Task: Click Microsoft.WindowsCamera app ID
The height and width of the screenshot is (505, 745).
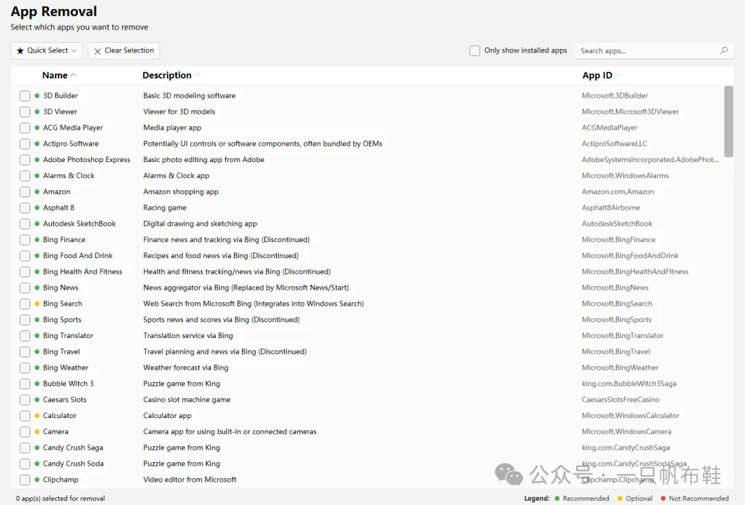Action: tap(626, 431)
